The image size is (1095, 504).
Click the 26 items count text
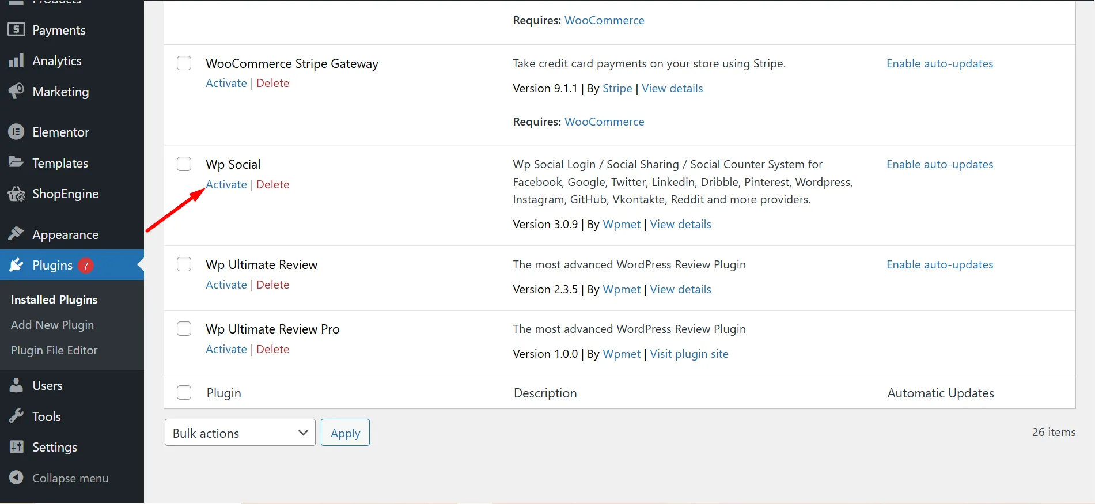[x=1054, y=432]
